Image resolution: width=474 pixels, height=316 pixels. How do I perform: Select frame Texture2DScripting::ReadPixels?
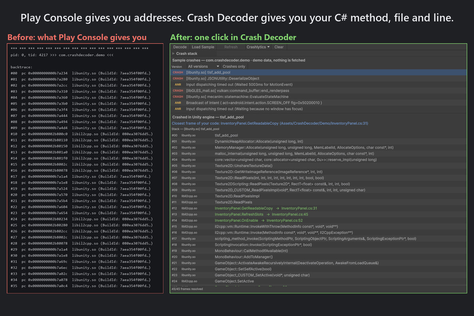pos(319,184)
